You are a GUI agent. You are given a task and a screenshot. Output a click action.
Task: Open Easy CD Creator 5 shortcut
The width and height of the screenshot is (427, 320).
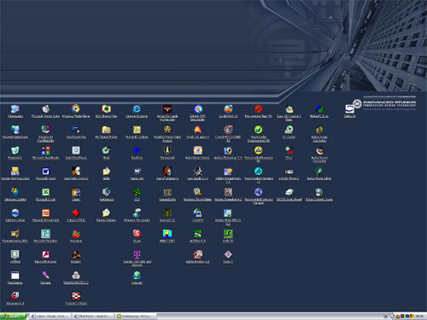tap(289, 109)
